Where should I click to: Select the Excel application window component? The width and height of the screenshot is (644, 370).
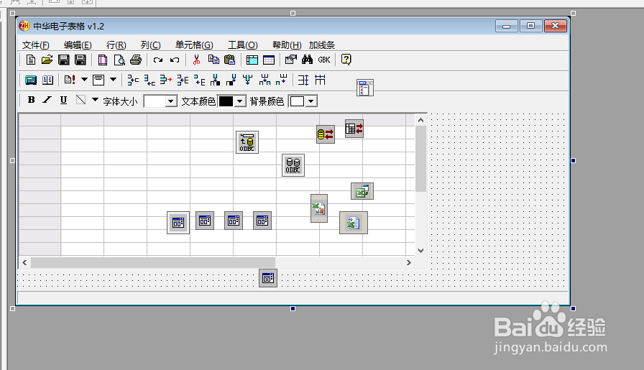[362, 191]
